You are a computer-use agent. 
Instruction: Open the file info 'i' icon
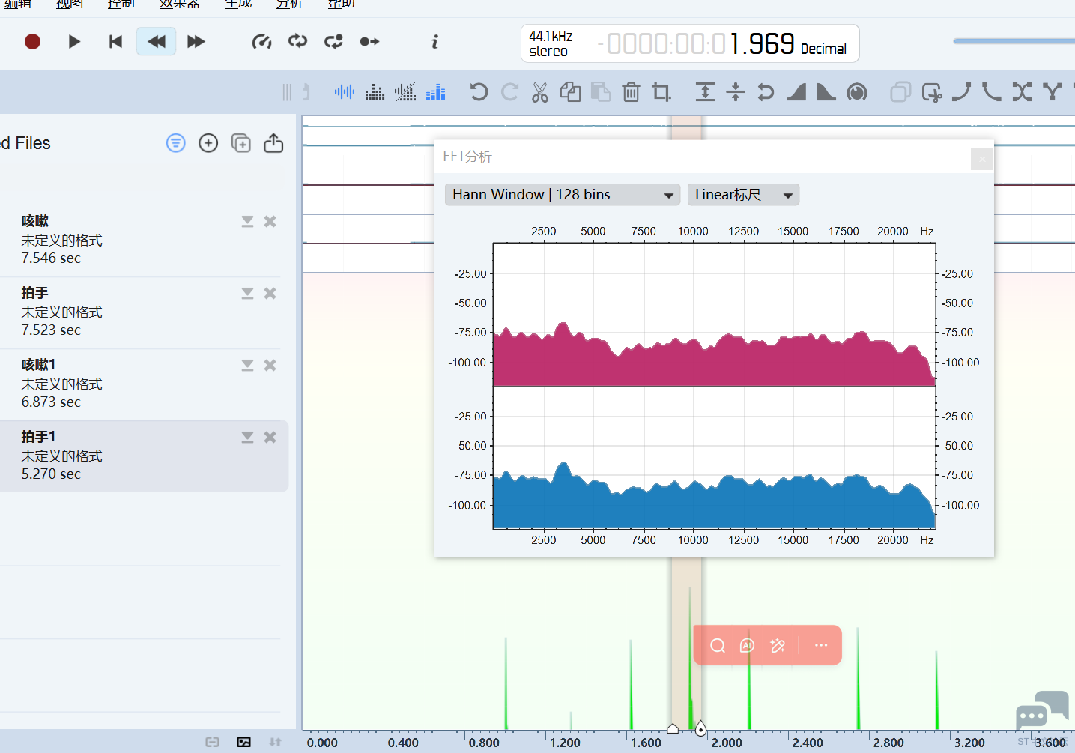[x=434, y=42]
